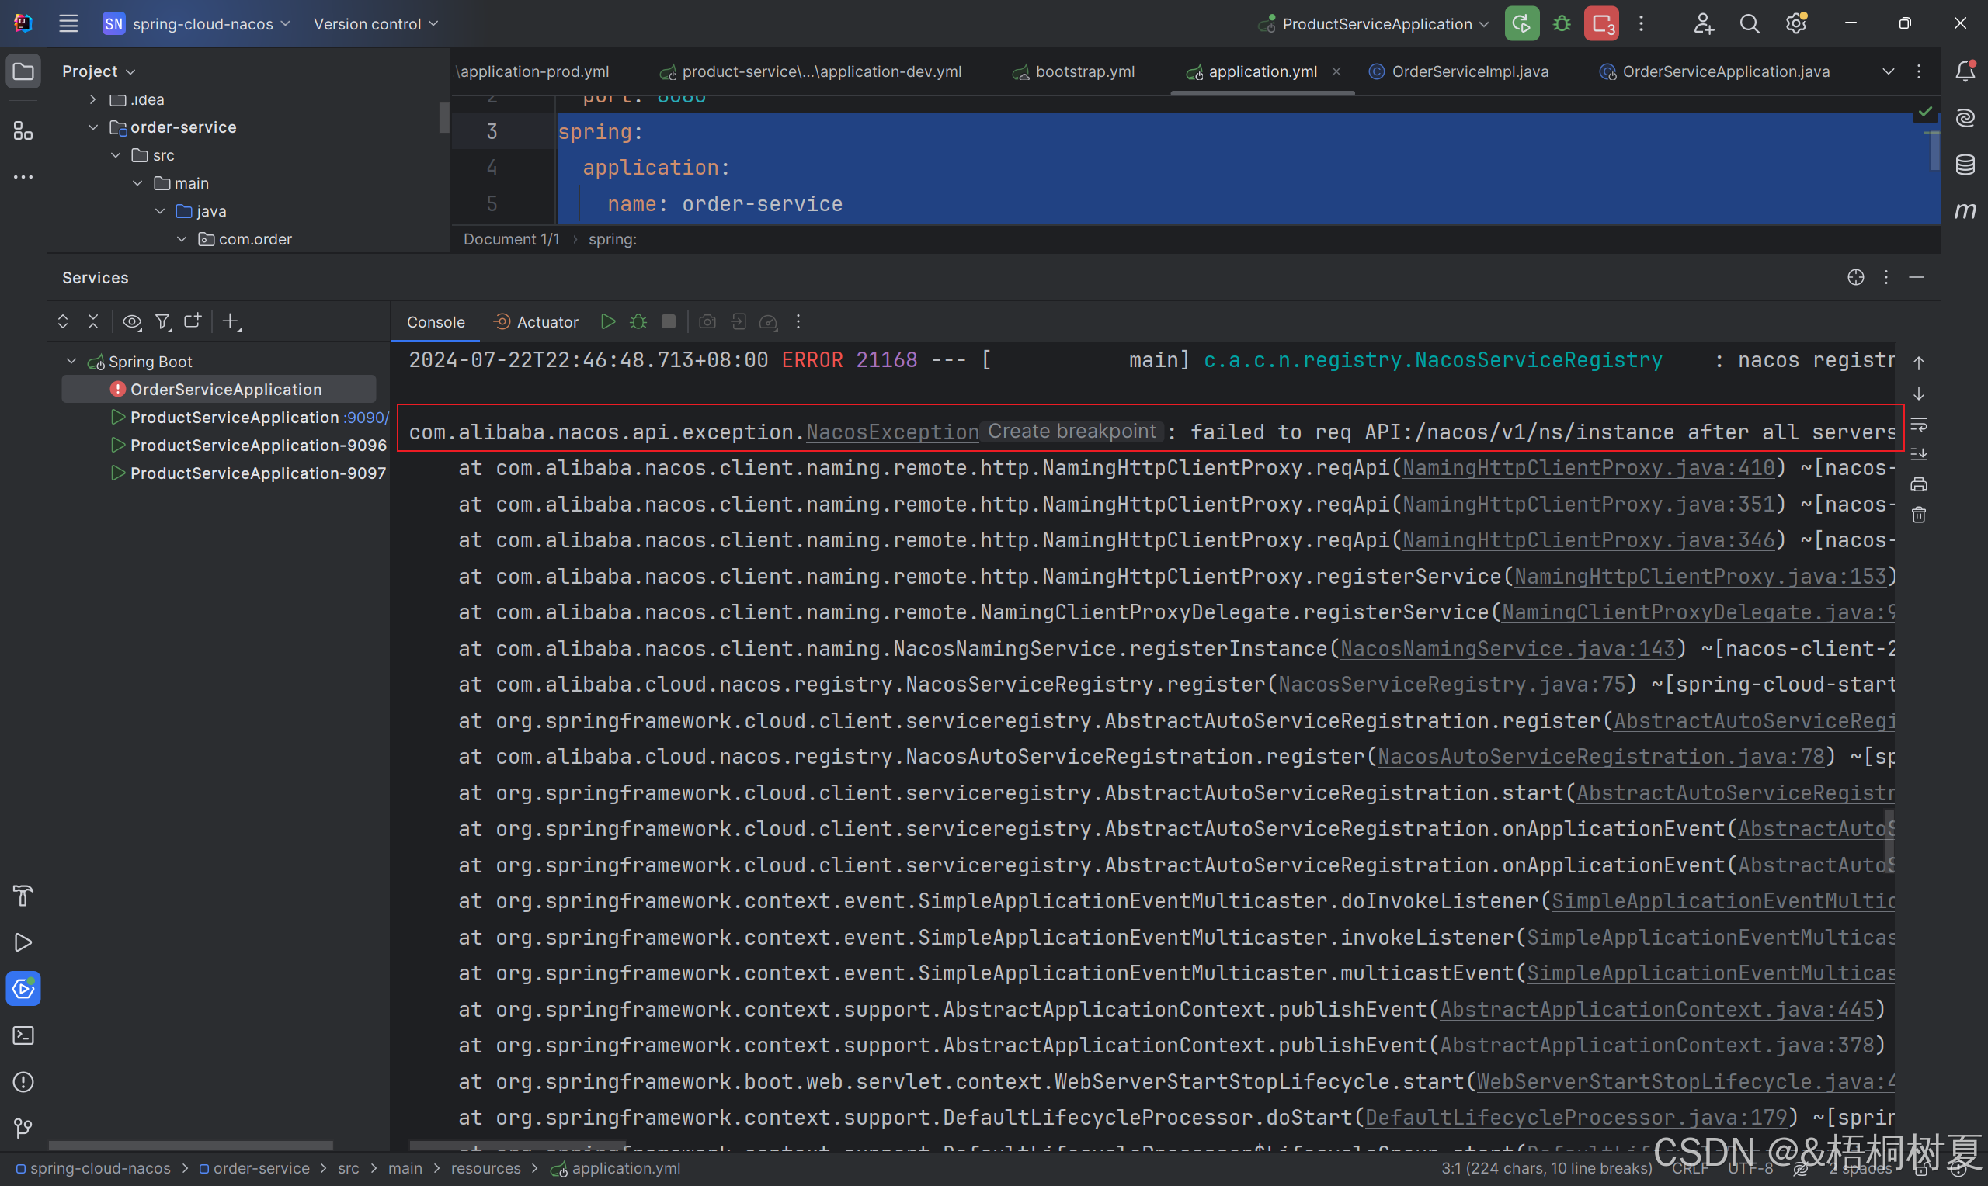The width and height of the screenshot is (1988, 1186).
Task: Stop running processes red button
Action: [x=1602, y=24]
